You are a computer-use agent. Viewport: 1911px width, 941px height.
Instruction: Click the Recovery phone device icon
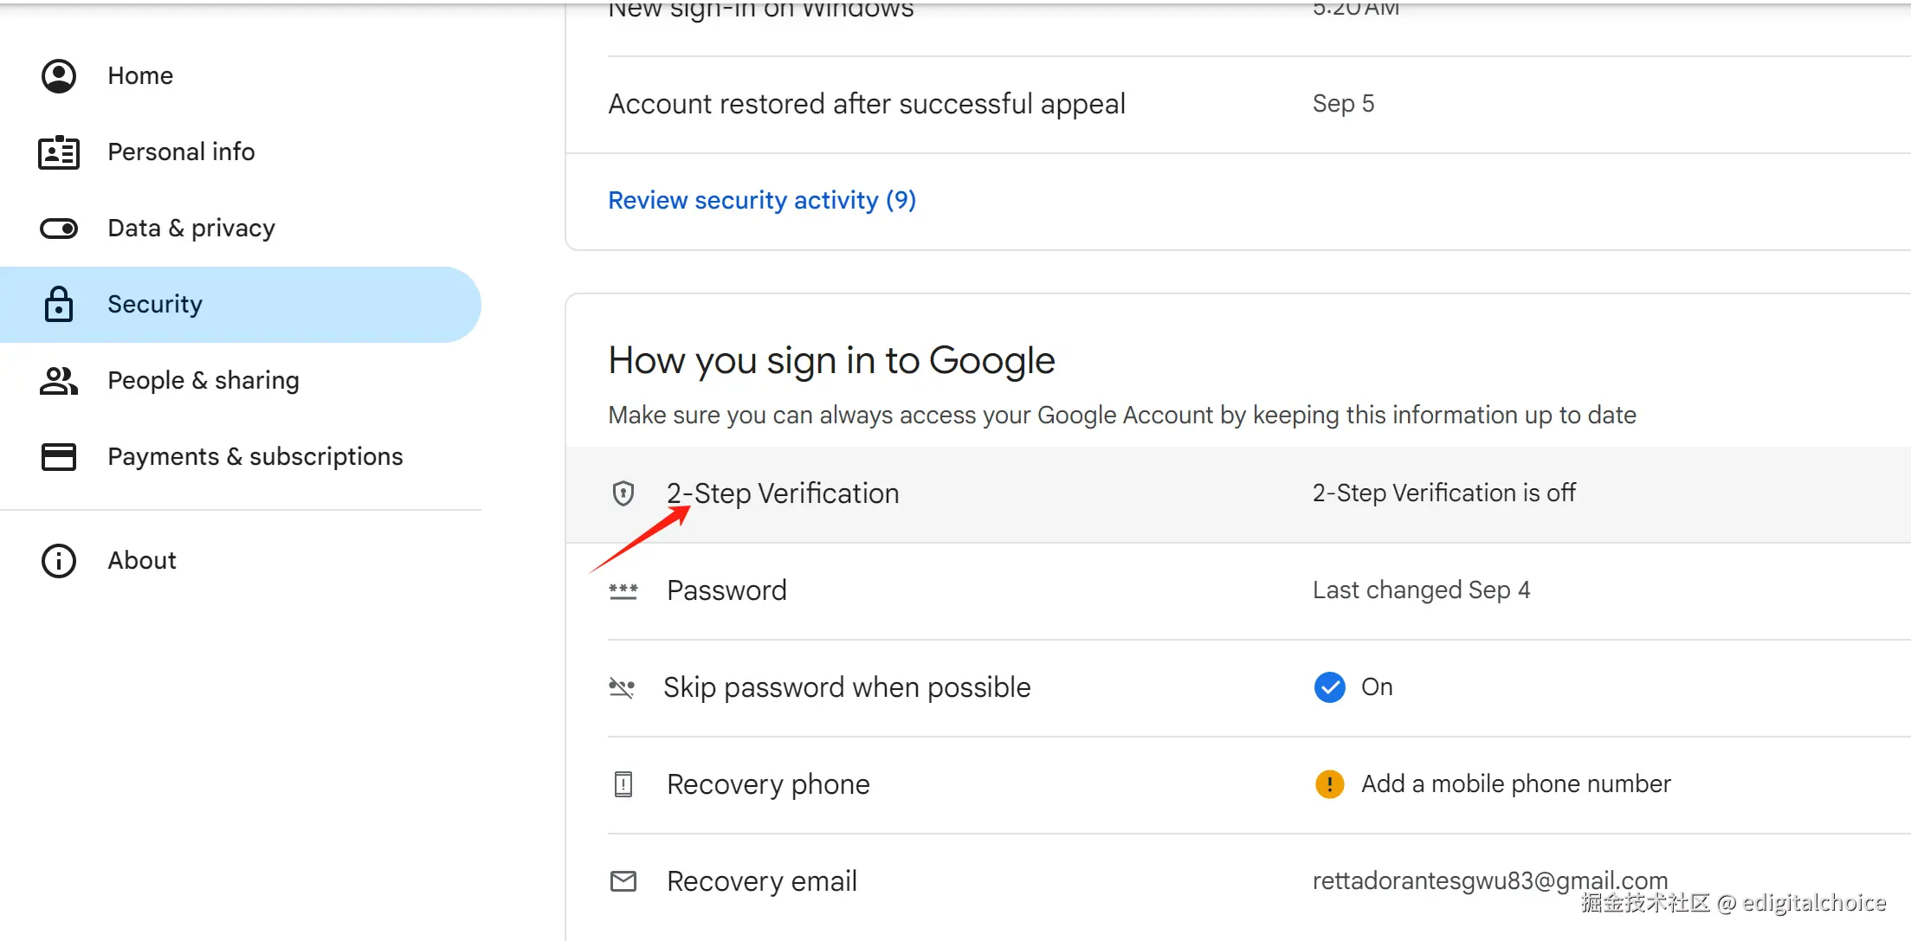[623, 784]
